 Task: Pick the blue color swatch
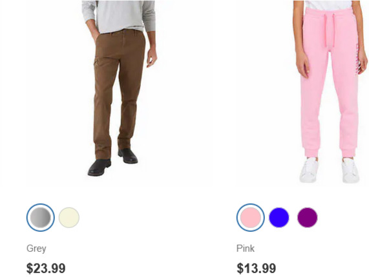[x=279, y=218]
